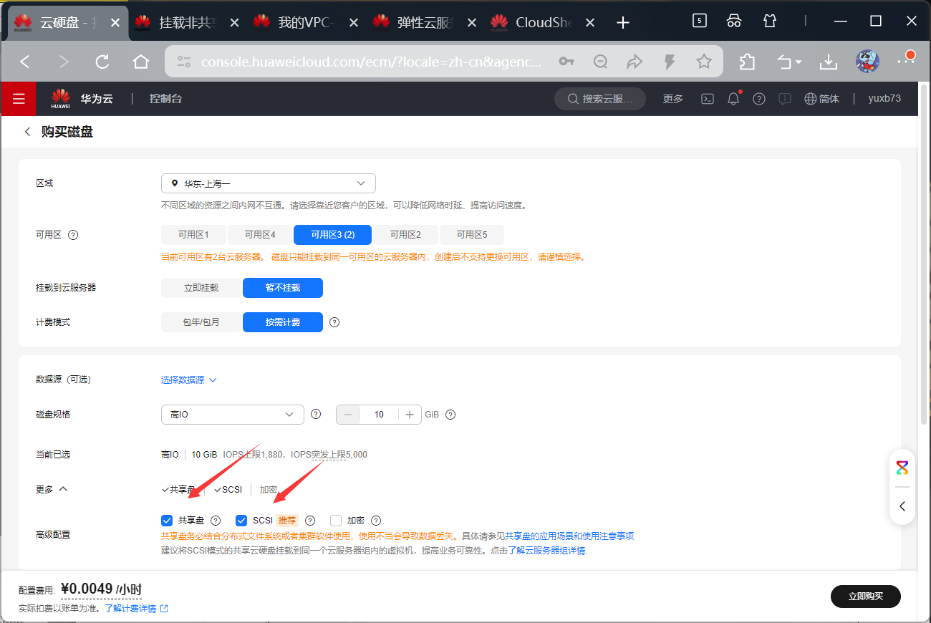Click help icon after GiB
This screenshot has height=623, width=931.
point(450,414)
